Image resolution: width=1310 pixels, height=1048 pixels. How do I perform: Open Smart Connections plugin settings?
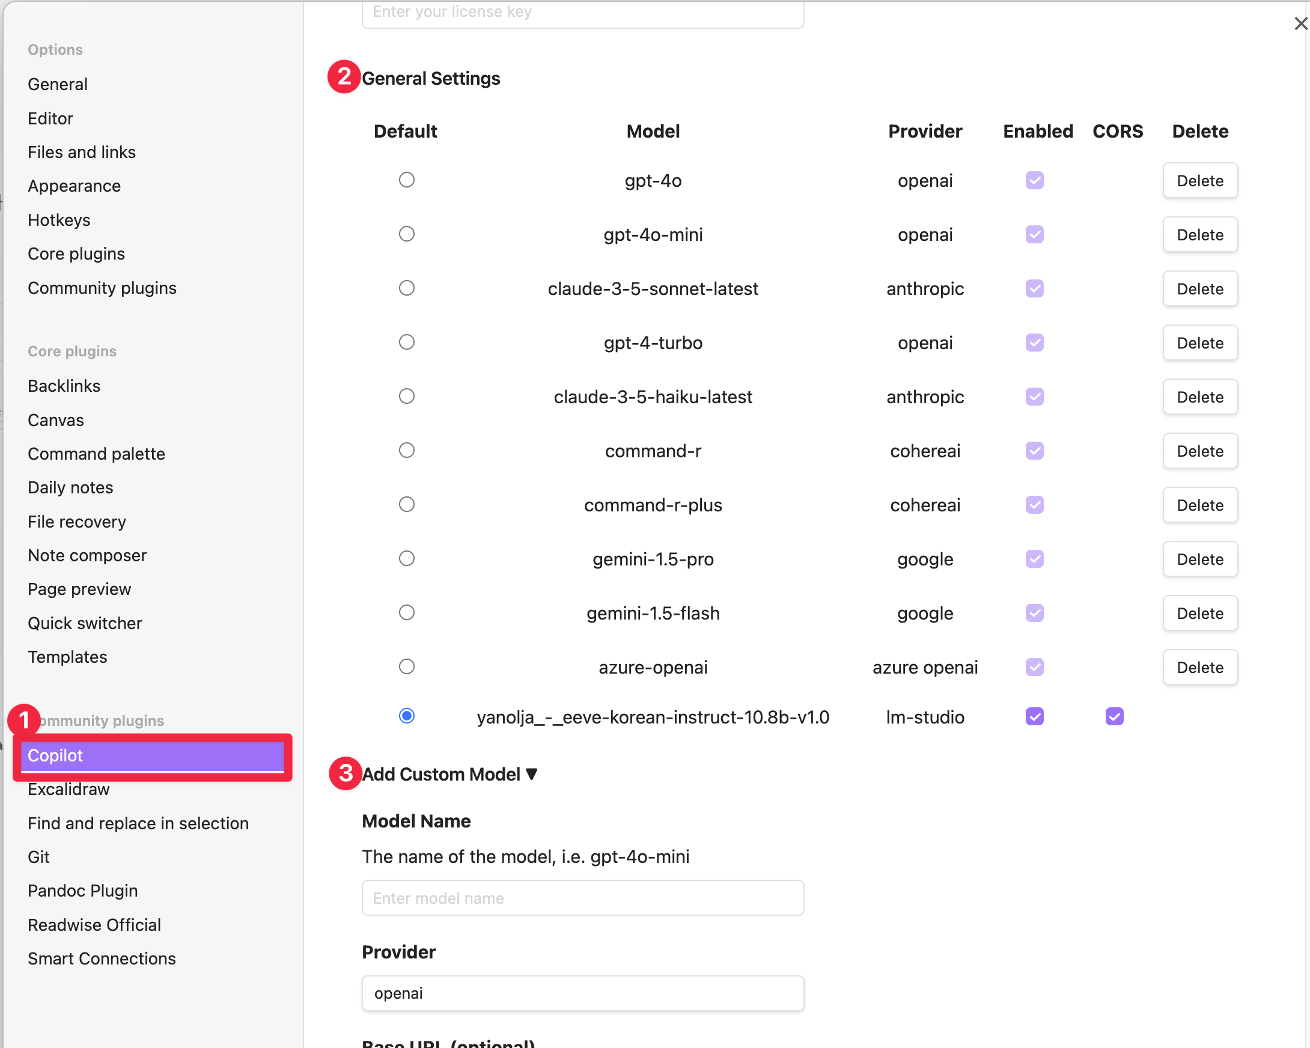pos(102,958)
